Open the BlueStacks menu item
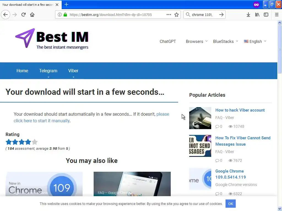Screen dimensions: 282x211 click(223, 41)
